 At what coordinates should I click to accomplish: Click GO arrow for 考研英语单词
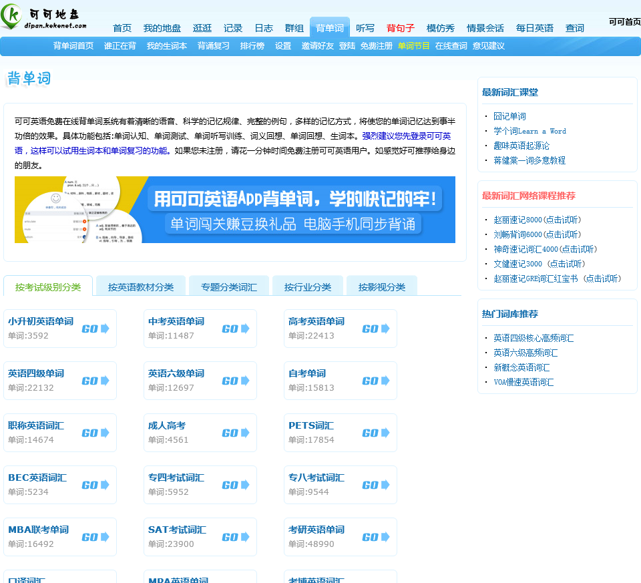point(376,537)
